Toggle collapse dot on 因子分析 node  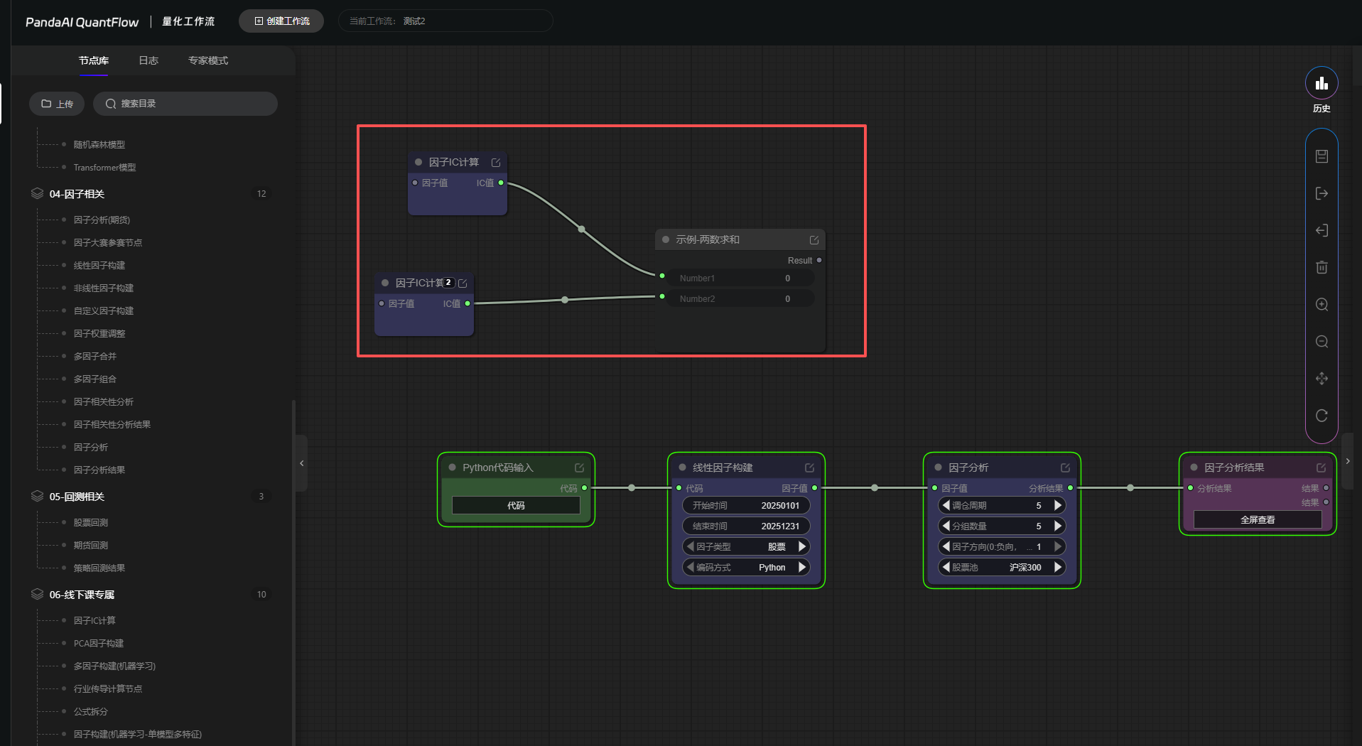click(x=938, y=467)
